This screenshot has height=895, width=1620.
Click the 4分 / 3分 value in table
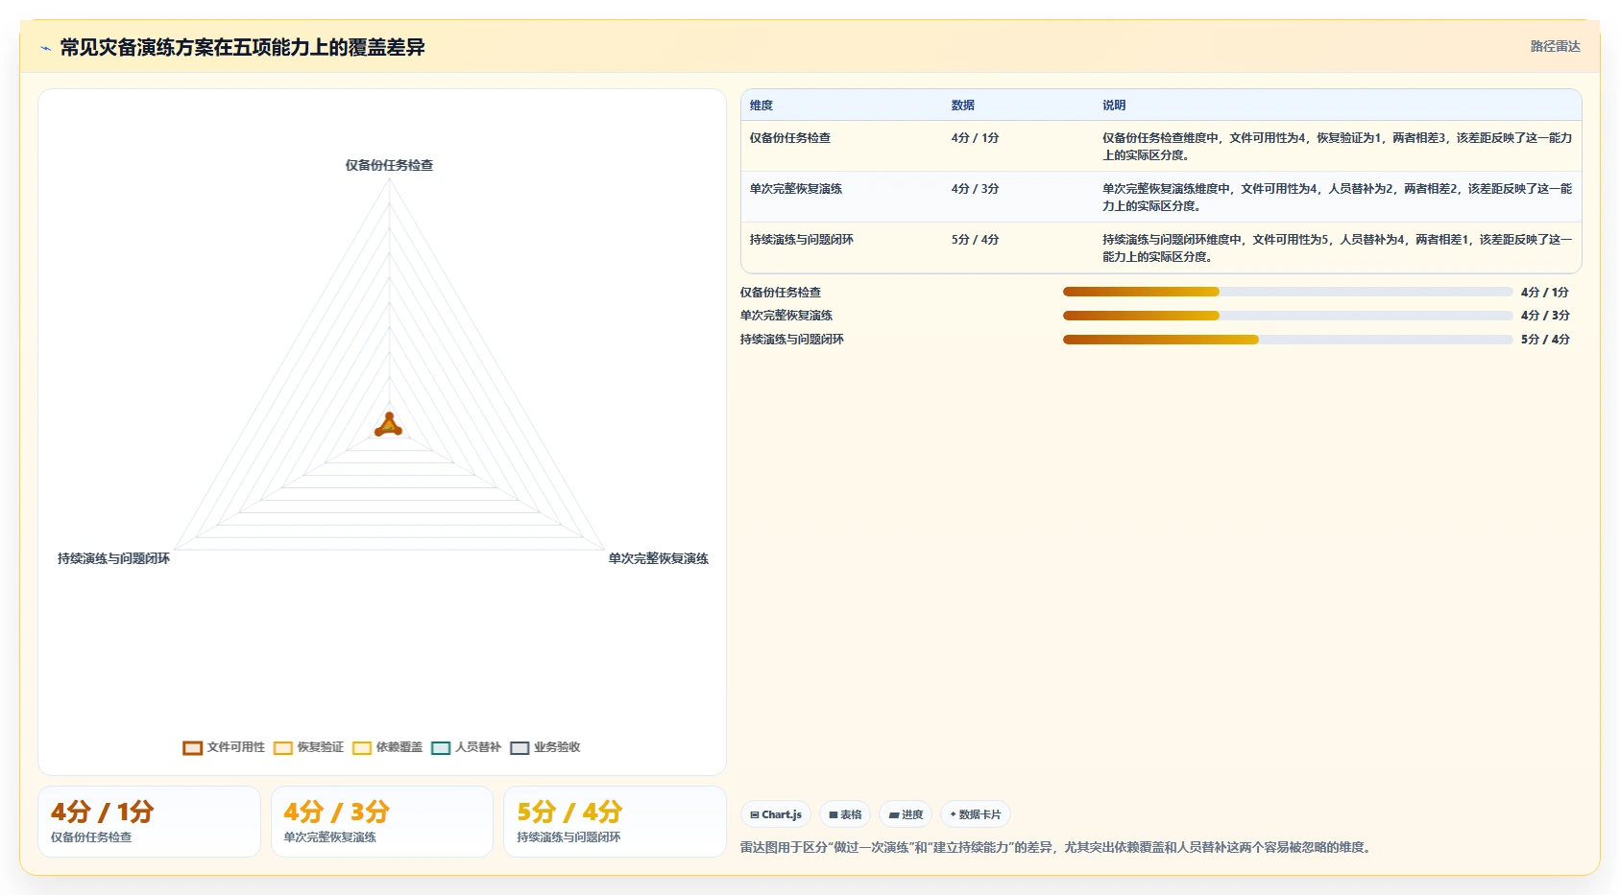[x=976, y=189]
